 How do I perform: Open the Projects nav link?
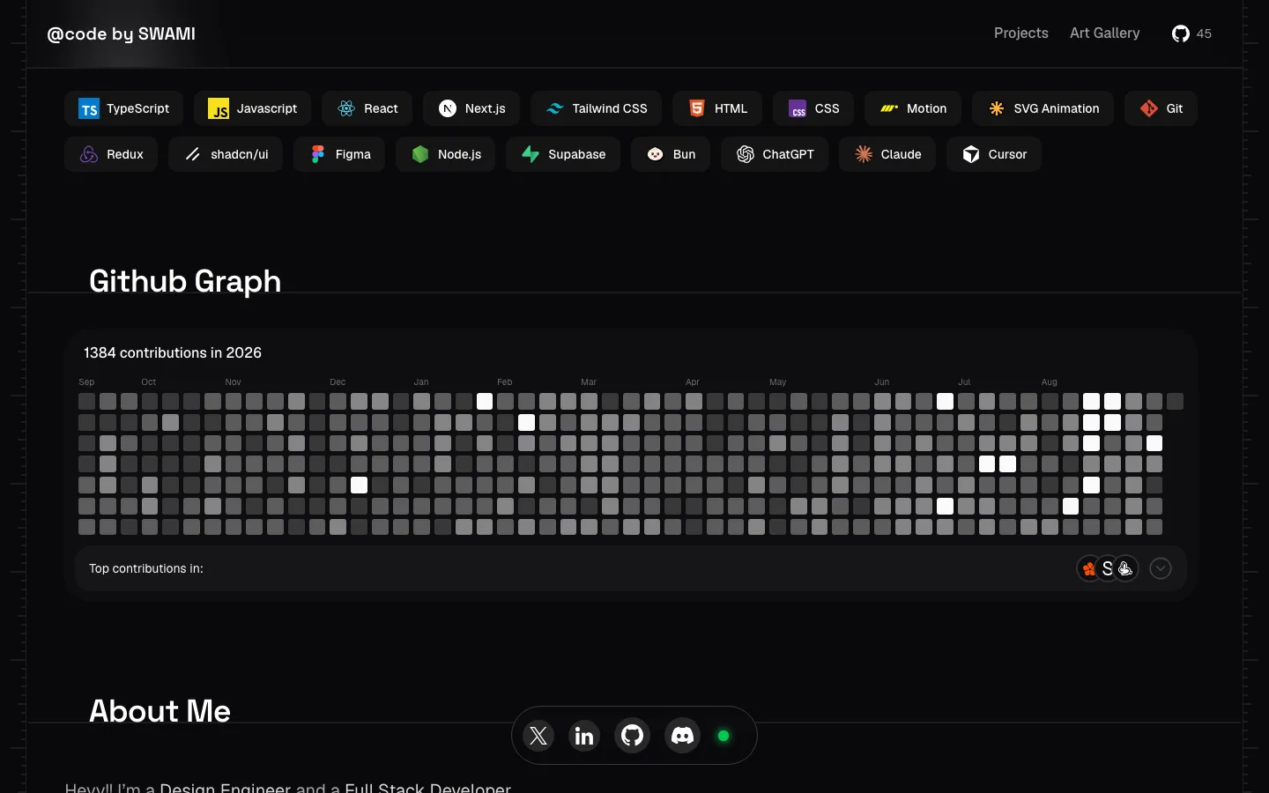pos(1021,33)
